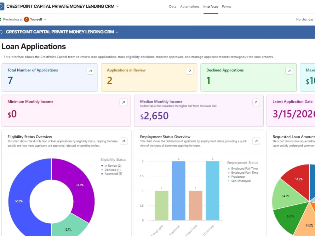This screenshot has width=315, height=236.
Task: Click the $0 minimum income value
Action: 12,114
